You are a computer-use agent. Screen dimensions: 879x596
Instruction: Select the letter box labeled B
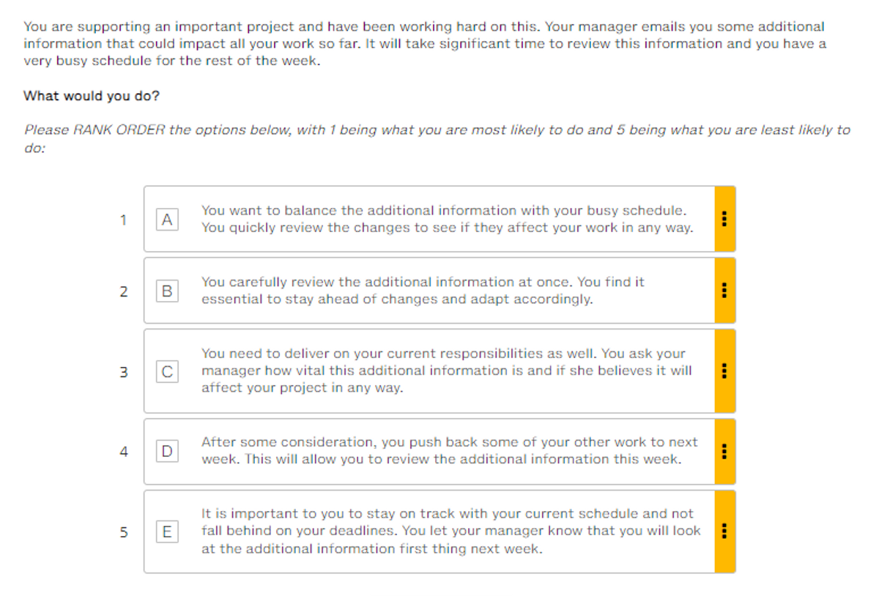(x=166, y=290)
